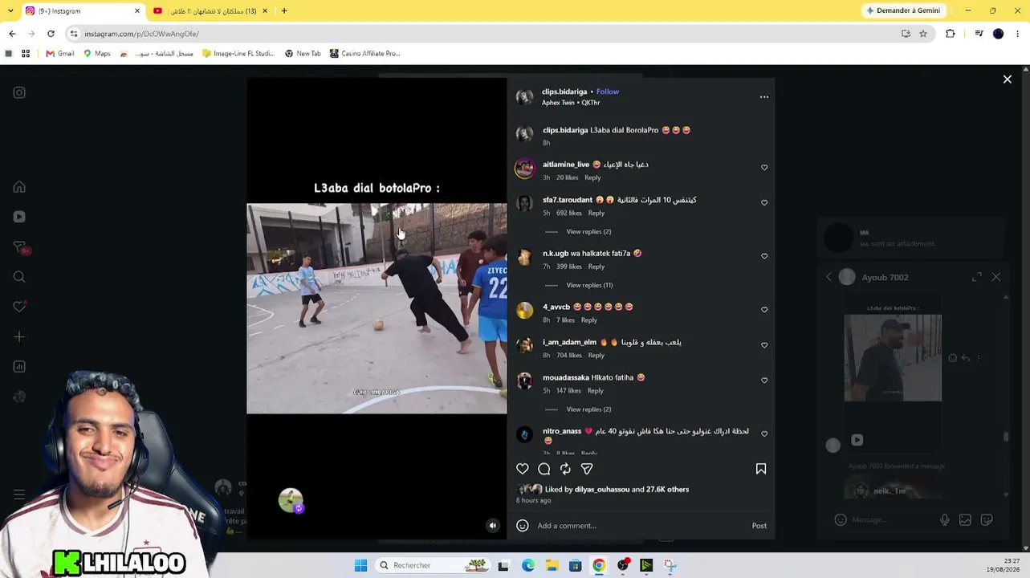Viewport: 1030px width, 578px height.
Task: Expand View replies (2) under sfa7.taroudant
Action: pos(588,232)
